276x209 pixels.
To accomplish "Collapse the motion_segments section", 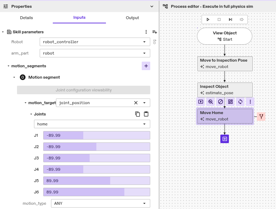I will point(9,66).
